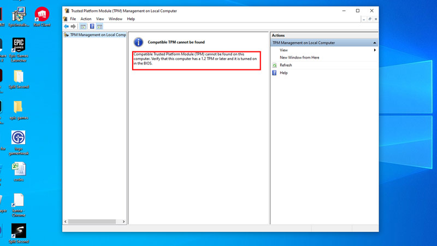
Task: Select the codes Excel file on desktop
Action: coord(19,172)
